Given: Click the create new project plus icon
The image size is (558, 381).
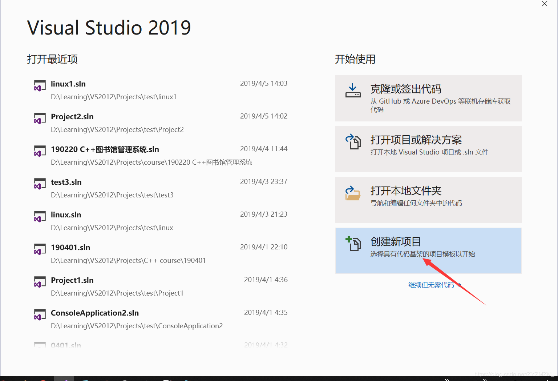Looking at the screenshot, I should coord(353,244).
